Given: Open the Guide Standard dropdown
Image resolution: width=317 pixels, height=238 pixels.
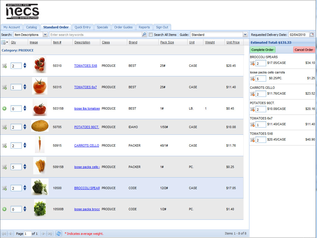Looking at the screenshot, I should tap(245, 35).
